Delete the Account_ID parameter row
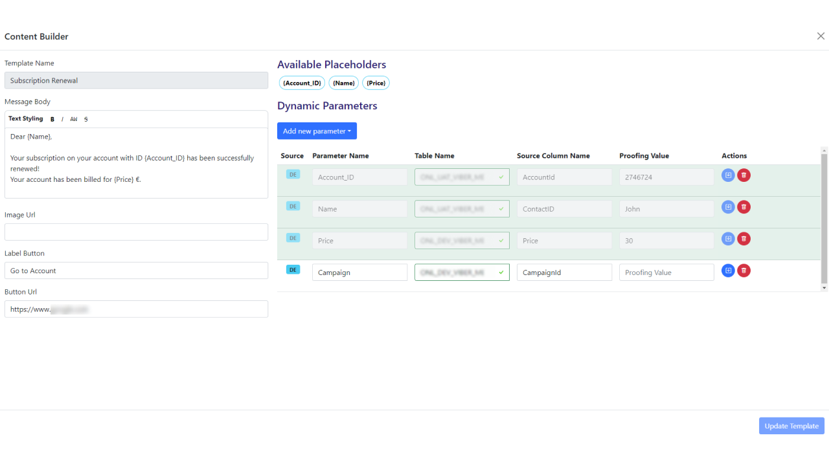This screenshot has height=466, width=829. 744,175
